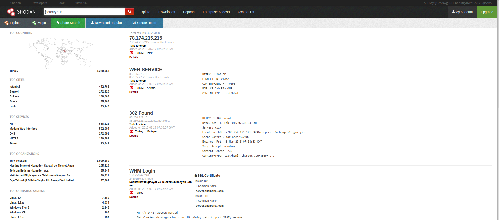The image size is (499, 220).
Task: Click Share Search button
Action: (68, 23)
